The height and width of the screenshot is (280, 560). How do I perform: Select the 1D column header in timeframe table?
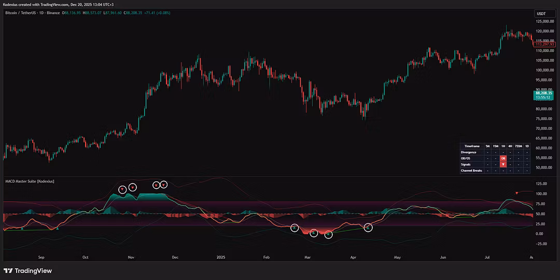[527, 146]
